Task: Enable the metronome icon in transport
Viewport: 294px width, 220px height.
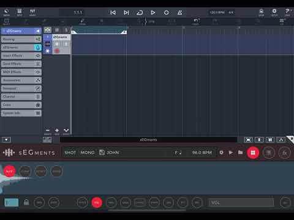Action: coord(180,13)
